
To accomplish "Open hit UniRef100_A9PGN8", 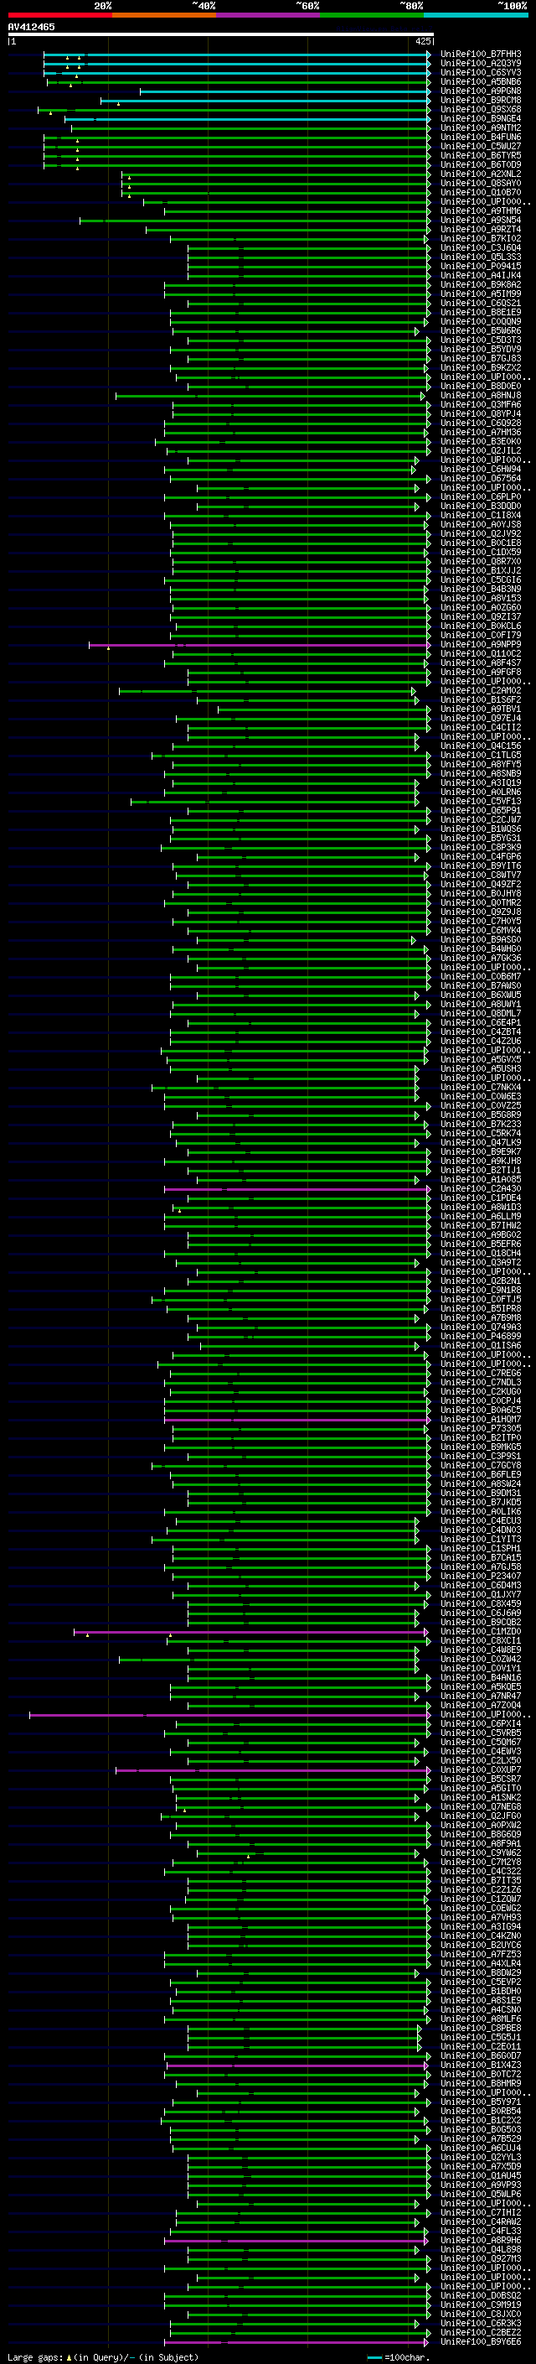I will click(x=481, y=91).
